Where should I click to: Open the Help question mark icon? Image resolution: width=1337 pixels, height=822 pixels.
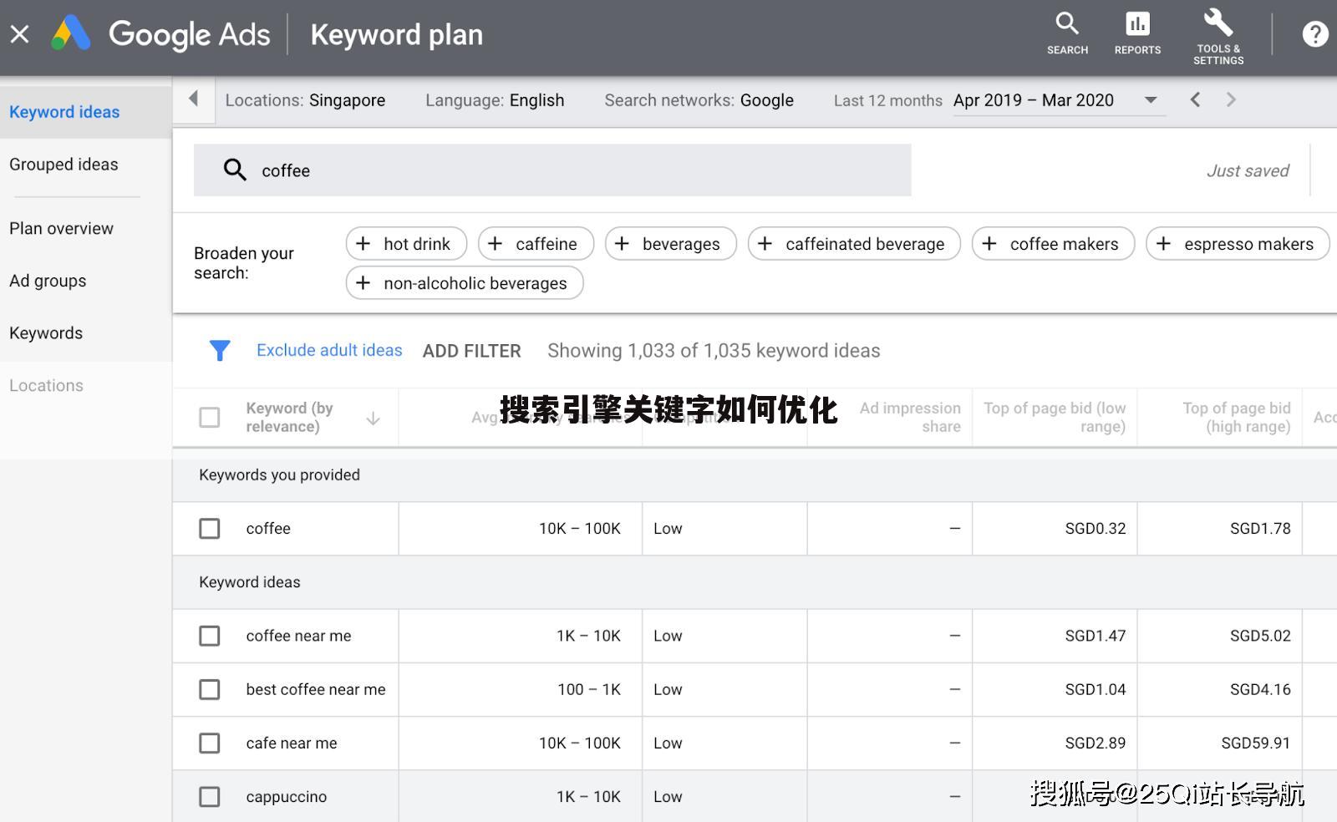click(x=1314, y=34)
